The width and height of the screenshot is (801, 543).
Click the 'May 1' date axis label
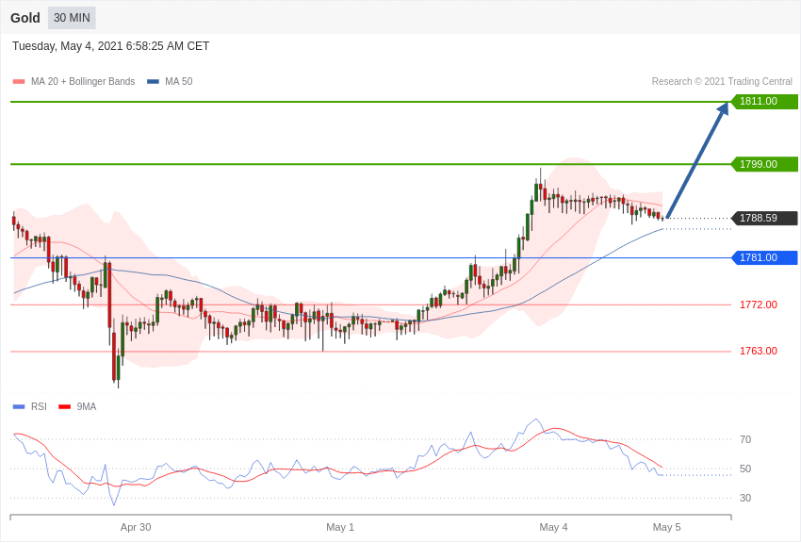(339, 527)
